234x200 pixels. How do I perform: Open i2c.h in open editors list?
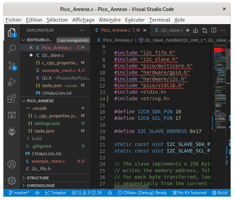point(55,78)
